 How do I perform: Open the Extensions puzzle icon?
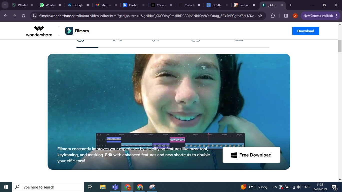click(273, 16)
